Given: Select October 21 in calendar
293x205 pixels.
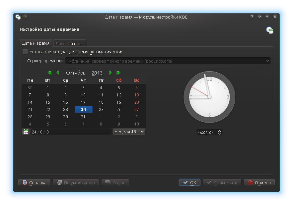Looking at the screenshot, I should tap(30, 110).
